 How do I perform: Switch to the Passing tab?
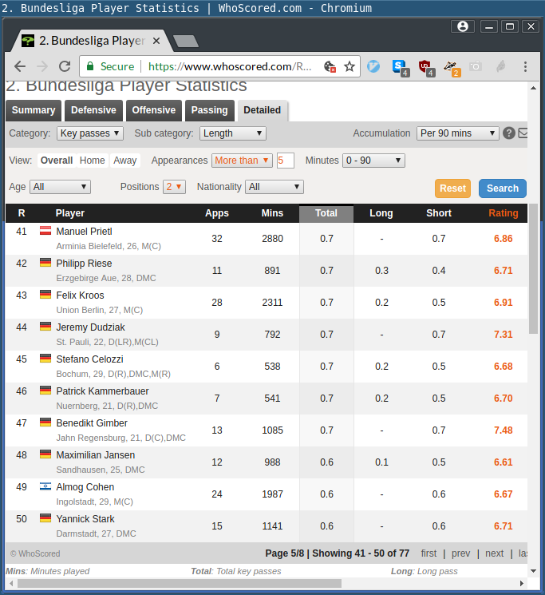pyautogui.click(x=210, y=110)
